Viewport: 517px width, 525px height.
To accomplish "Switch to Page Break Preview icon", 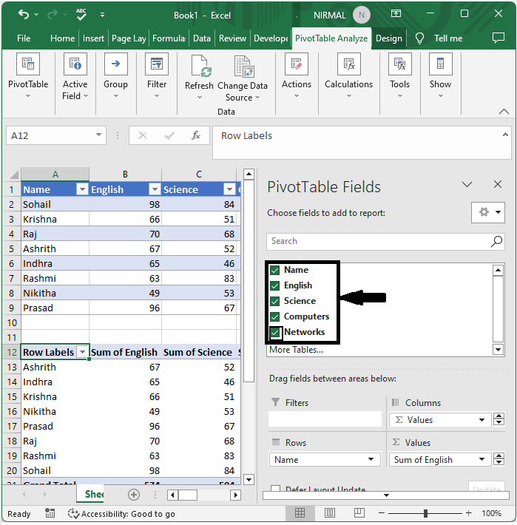I will click(359, 512).
